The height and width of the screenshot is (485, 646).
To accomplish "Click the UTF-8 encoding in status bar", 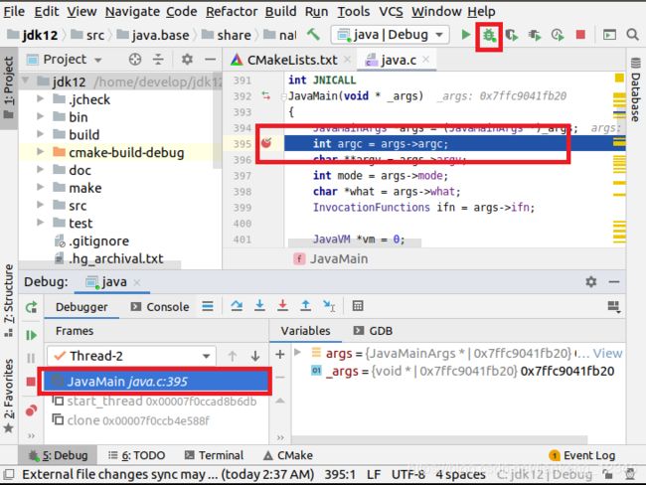I will [407, 475].
